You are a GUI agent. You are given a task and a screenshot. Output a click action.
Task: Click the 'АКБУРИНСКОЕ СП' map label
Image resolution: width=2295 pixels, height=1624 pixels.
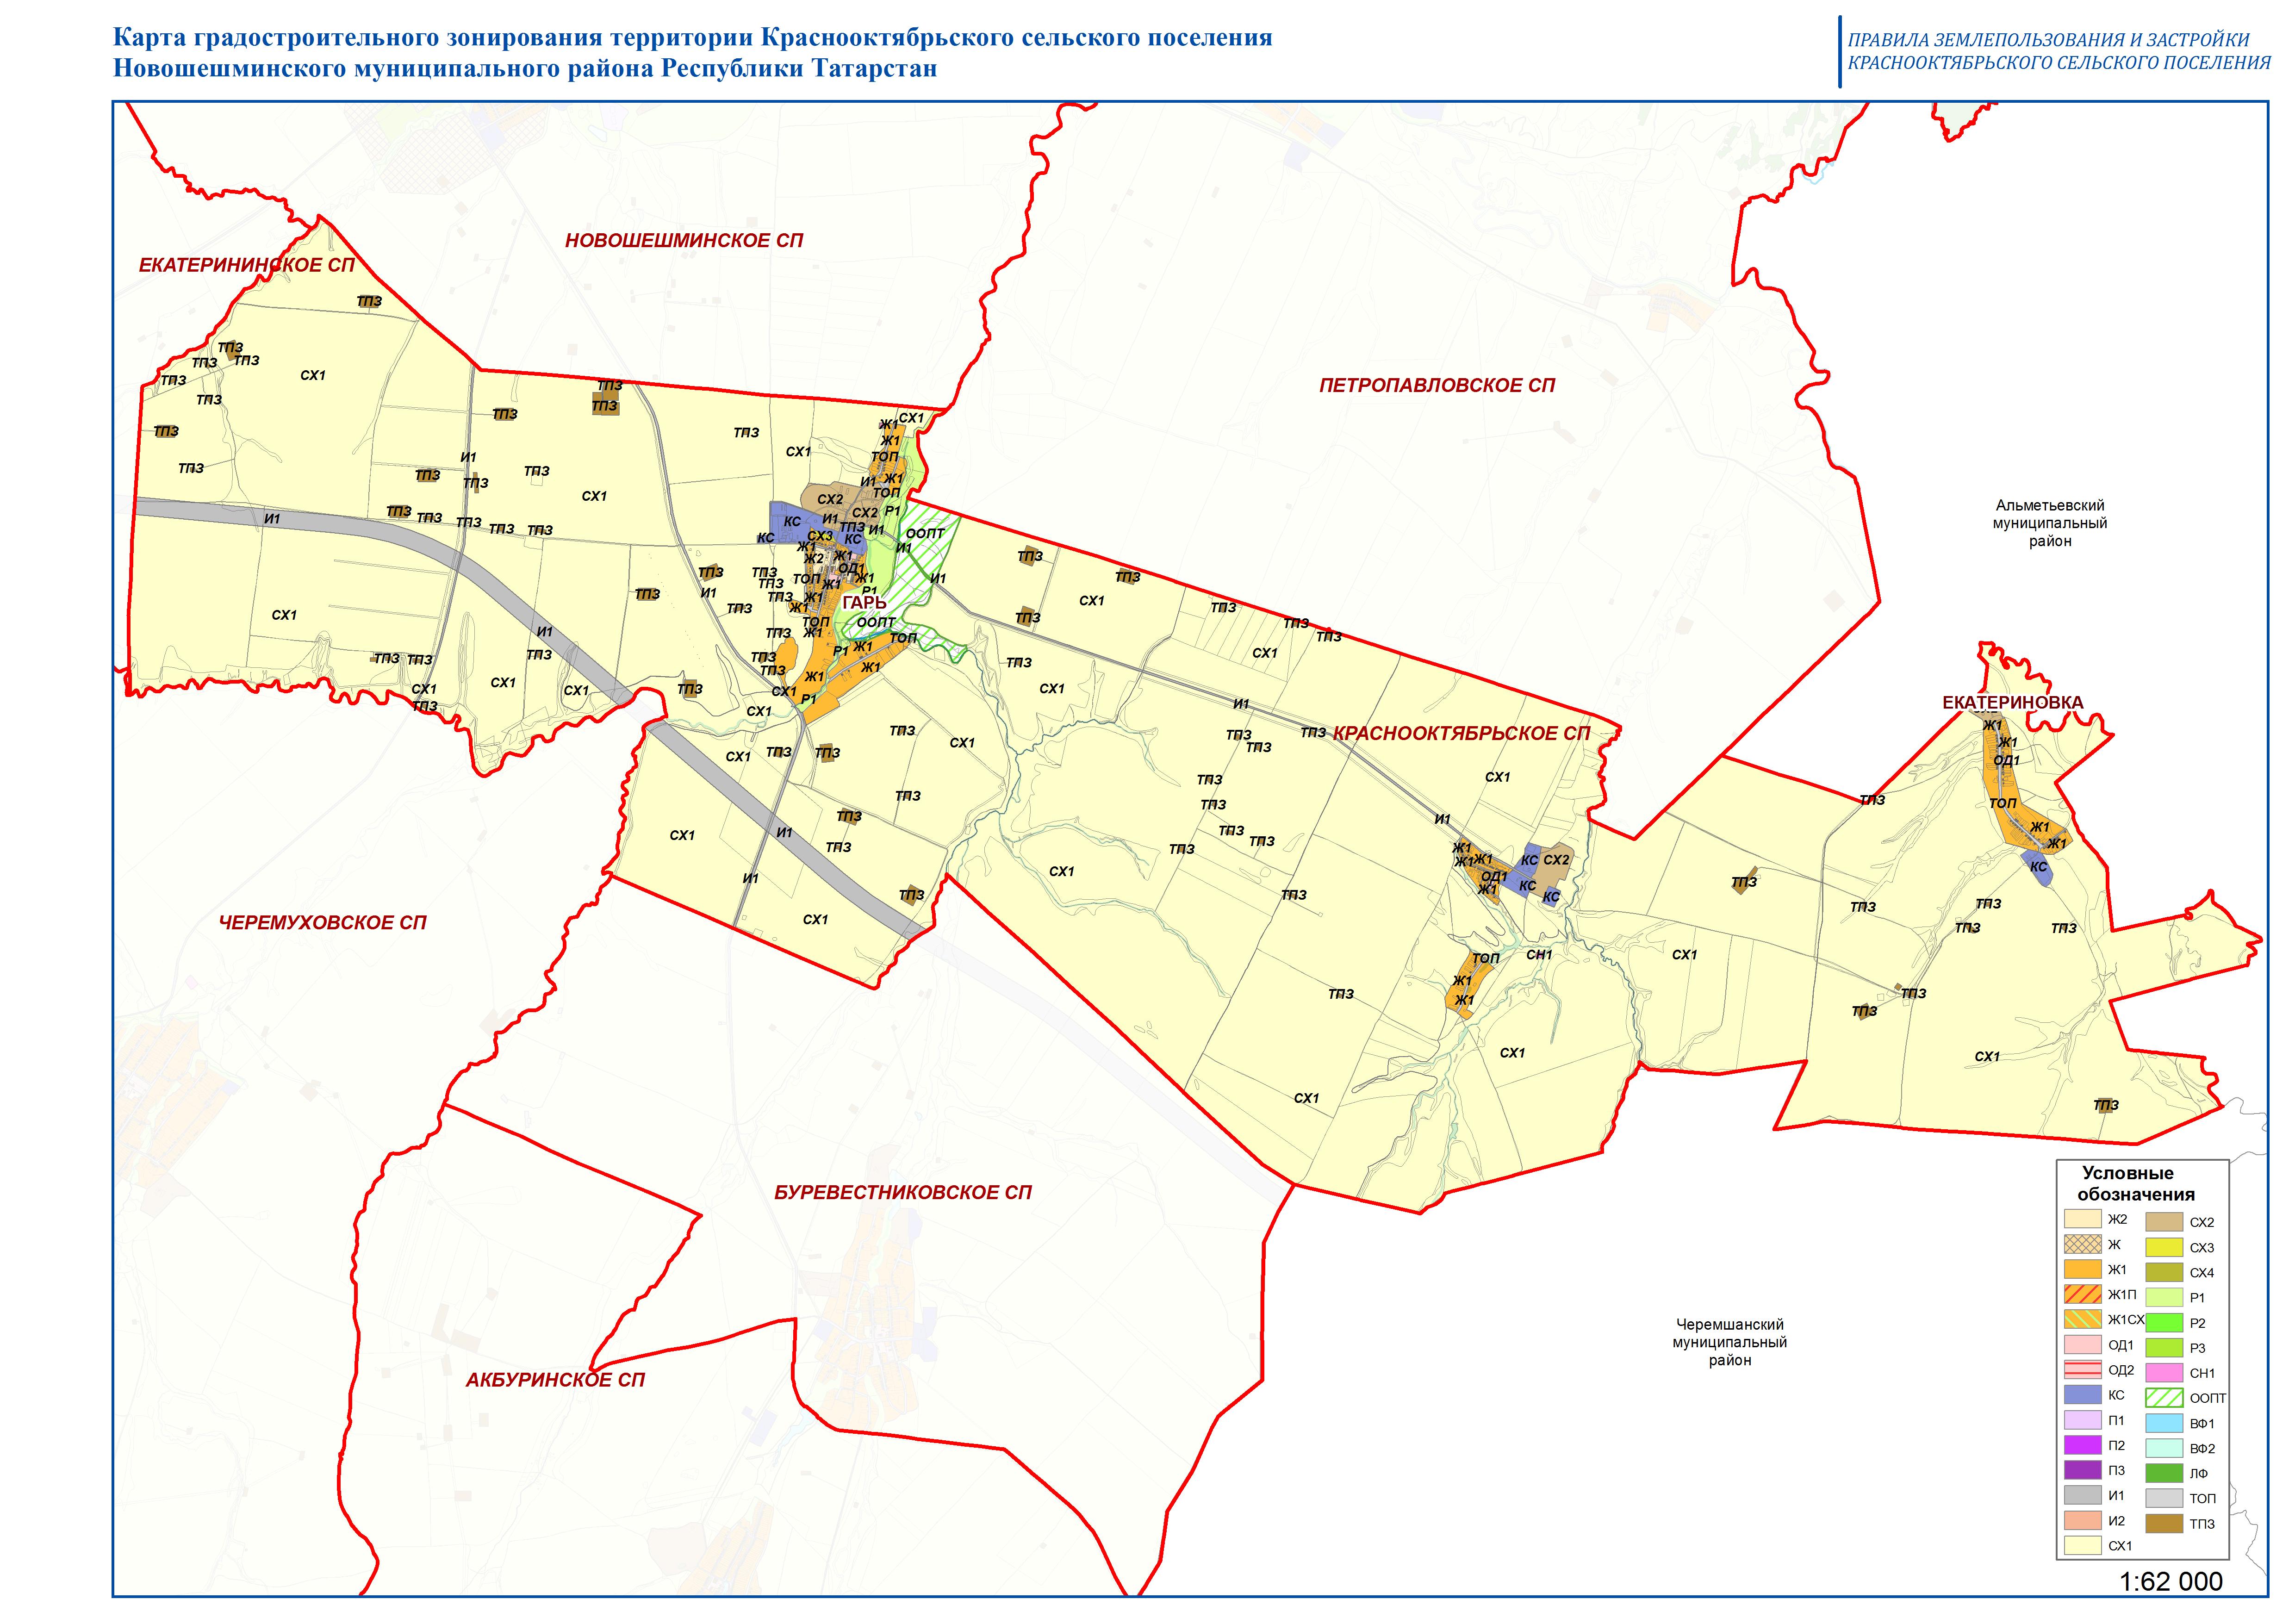coord(555,1380)
